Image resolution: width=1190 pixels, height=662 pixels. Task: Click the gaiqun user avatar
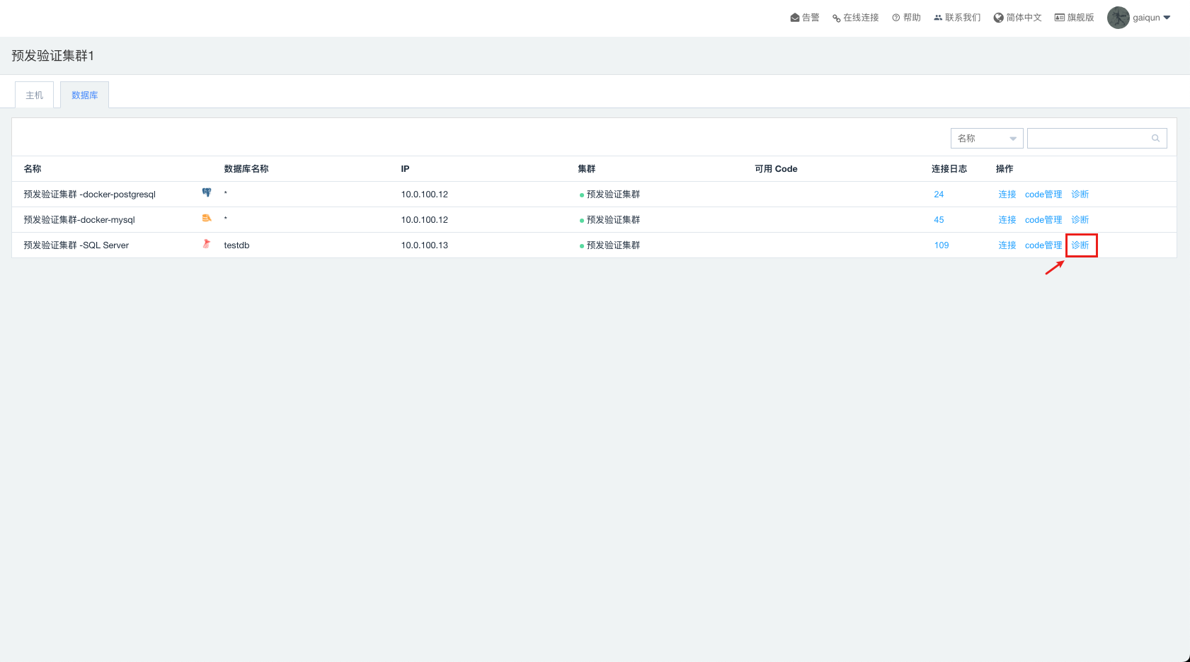click(x=1118, y=18)
